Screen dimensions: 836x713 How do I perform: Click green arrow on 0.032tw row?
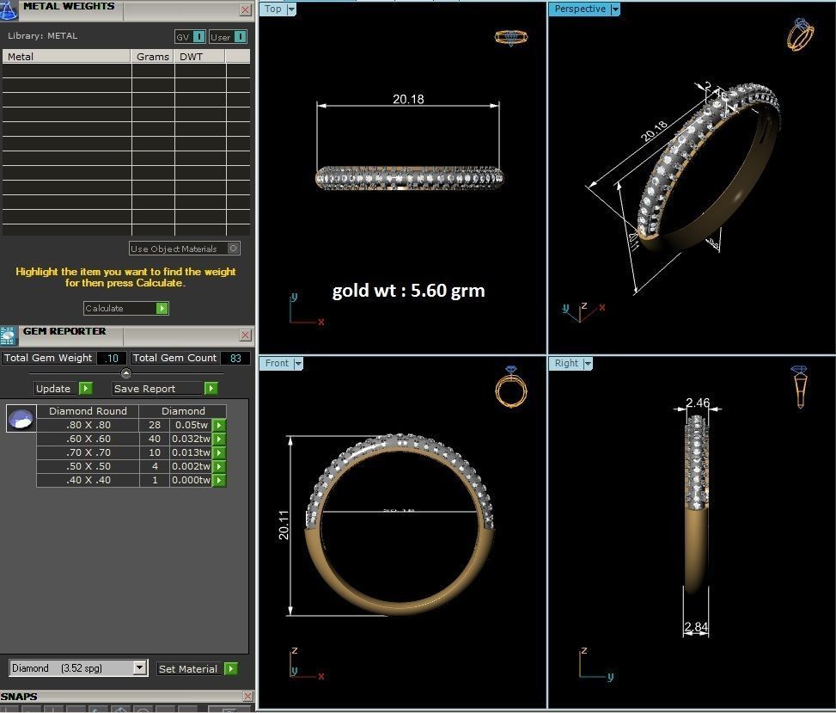click(218, 439)
